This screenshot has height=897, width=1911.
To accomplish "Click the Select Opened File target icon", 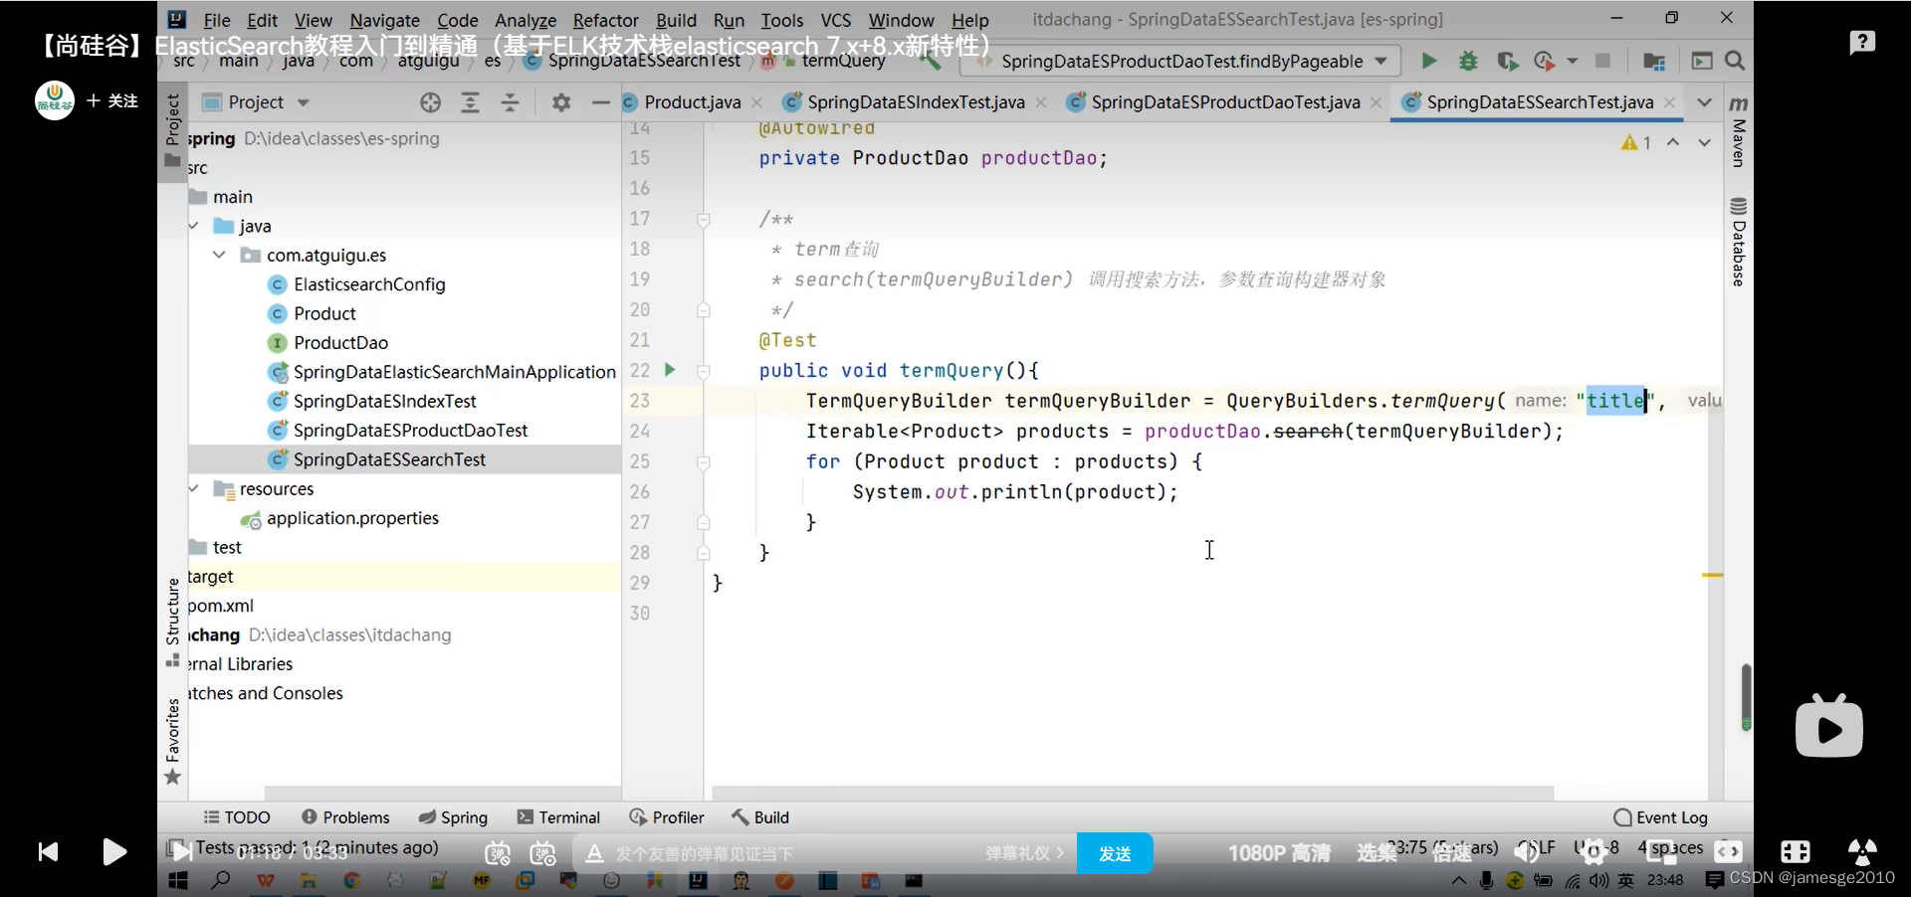I will click(430, 102).
